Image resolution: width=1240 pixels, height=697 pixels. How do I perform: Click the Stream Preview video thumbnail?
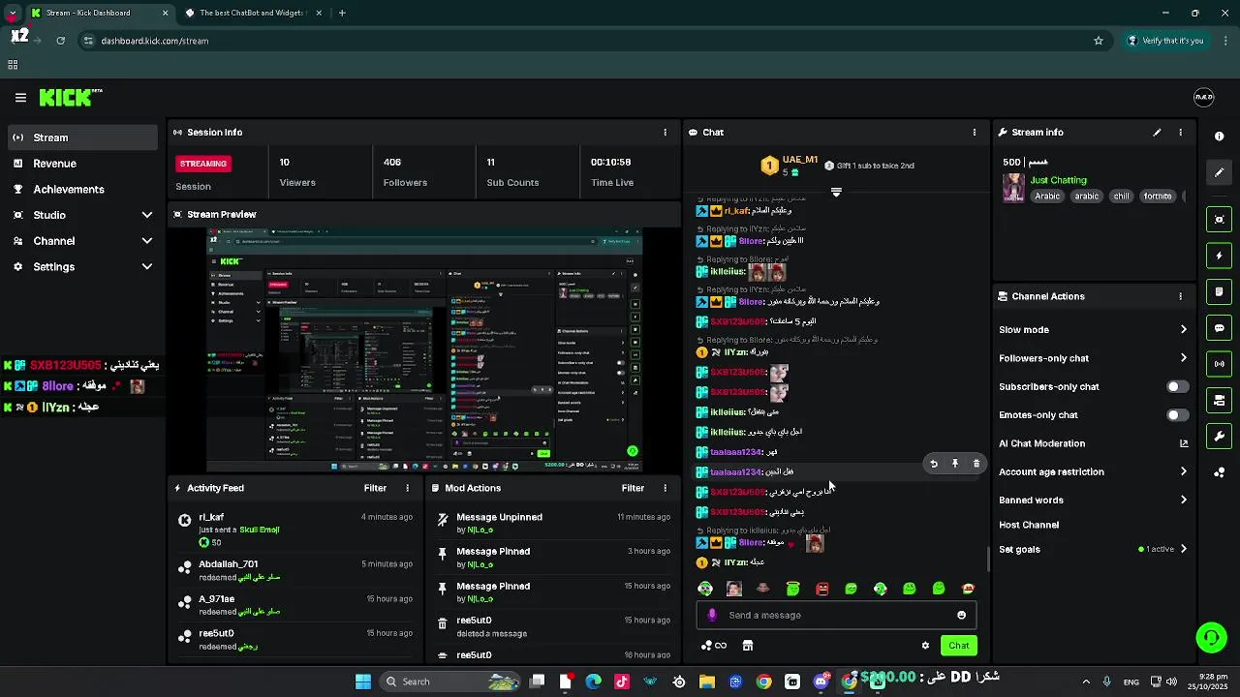click(424, 350)
